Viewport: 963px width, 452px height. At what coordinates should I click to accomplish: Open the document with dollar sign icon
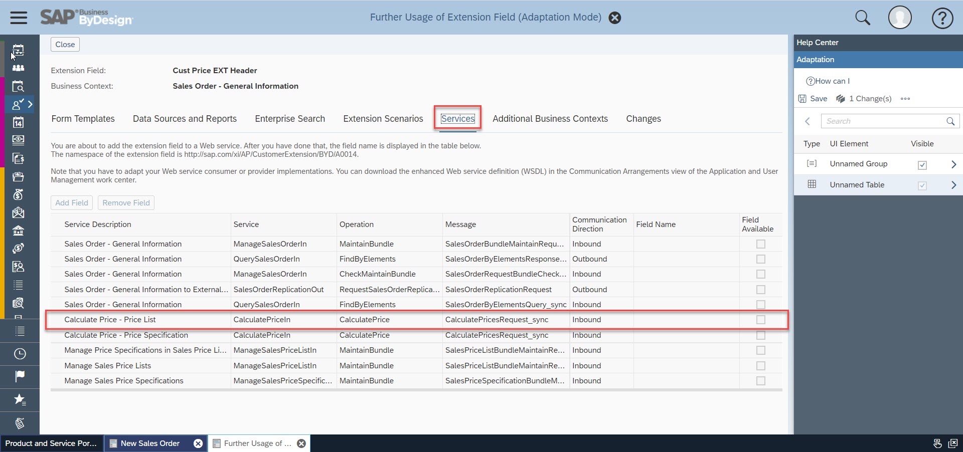(18, 158)
